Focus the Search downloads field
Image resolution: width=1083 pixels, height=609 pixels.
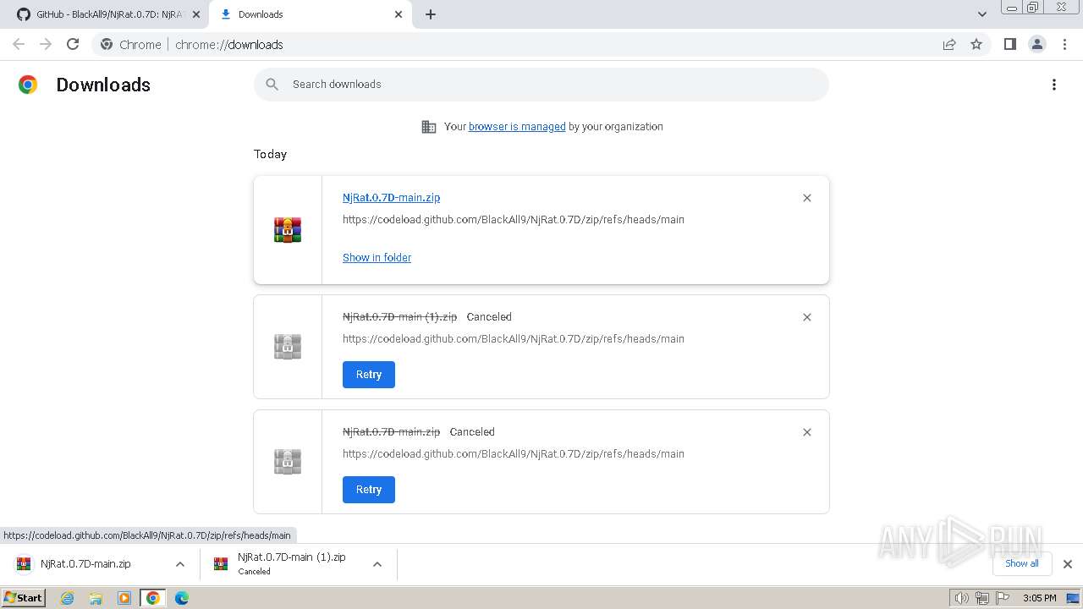coord(541,85)
